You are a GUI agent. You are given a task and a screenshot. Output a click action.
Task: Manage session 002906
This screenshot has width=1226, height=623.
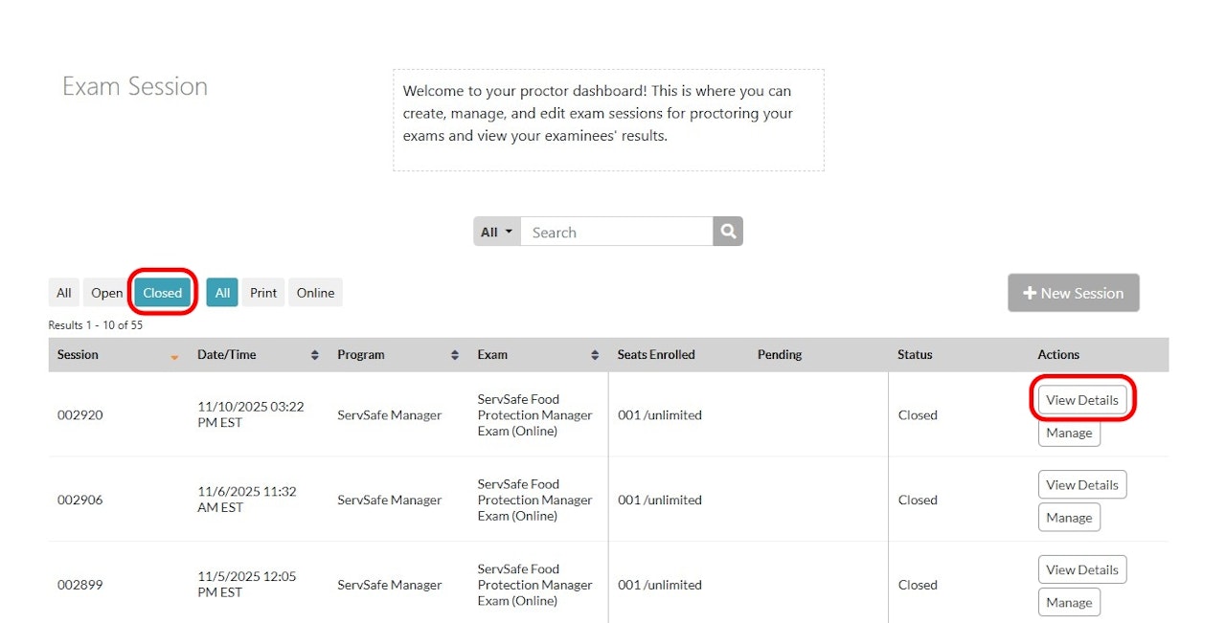tap(1069, 518)
